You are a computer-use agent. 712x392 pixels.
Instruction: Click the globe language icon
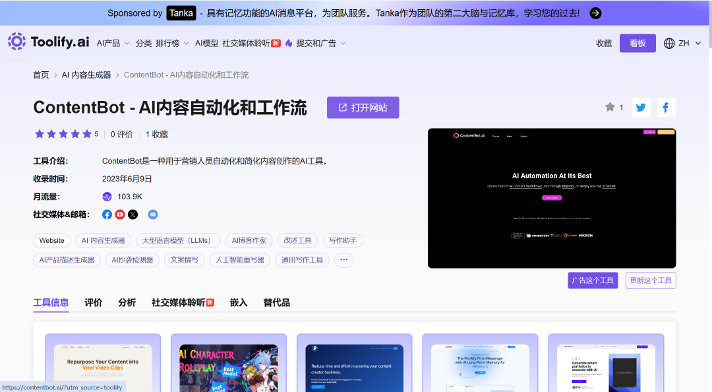pyautogui.click(x=669, y=43)
